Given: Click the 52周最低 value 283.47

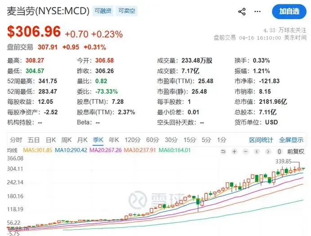Looking at the screenshot, I should click(x=48, y=91).
